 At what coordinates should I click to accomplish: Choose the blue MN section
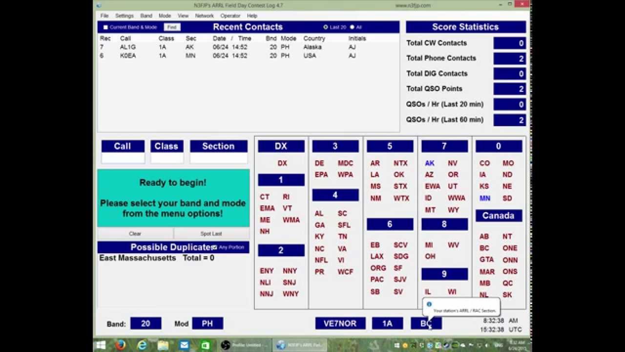pos(485,198)
